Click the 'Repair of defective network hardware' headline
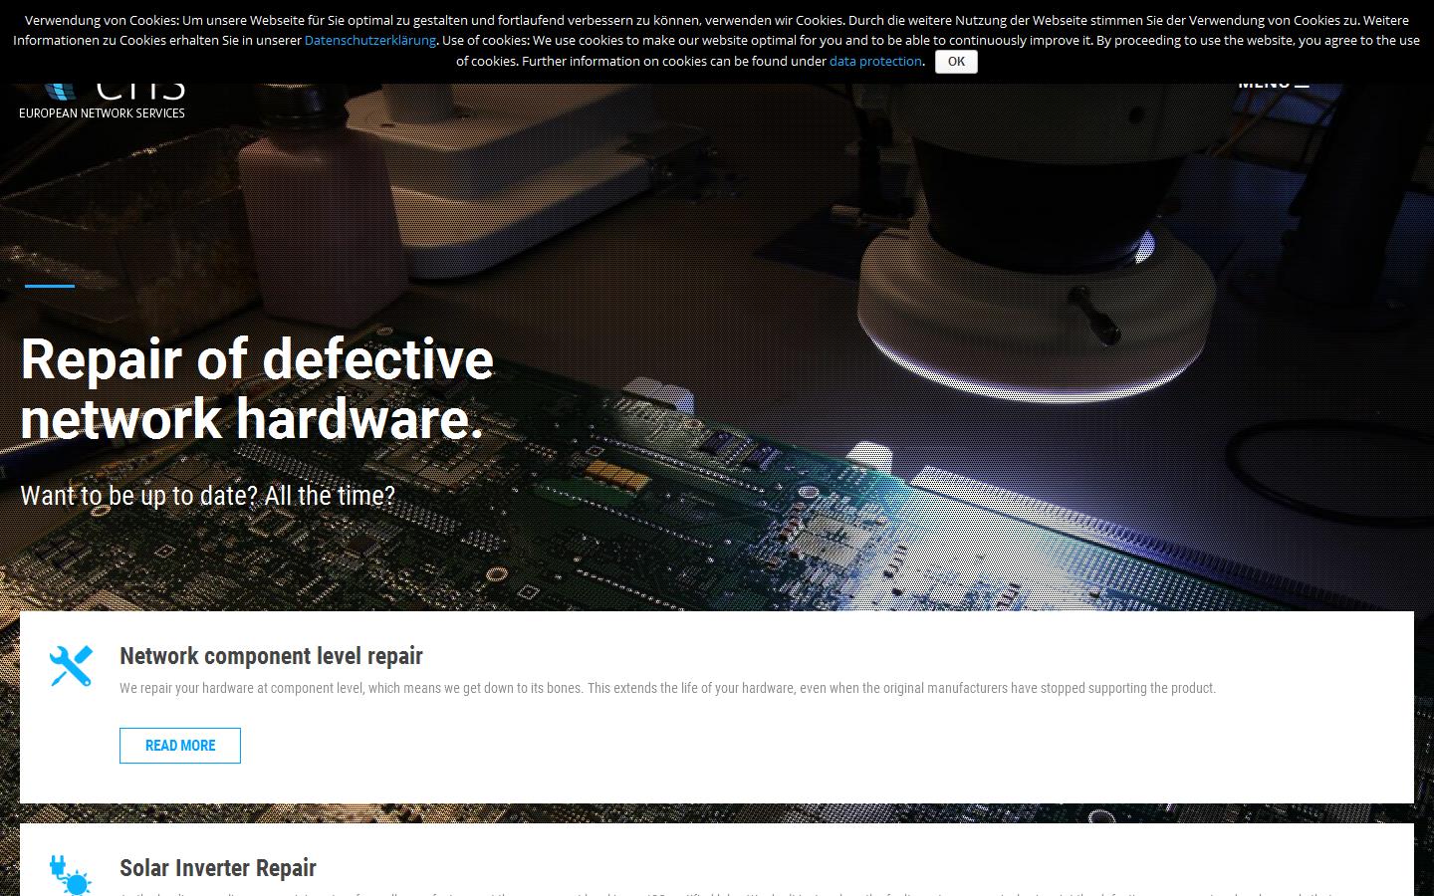Image resolution: width=1434 pixels, height=896 pixels. coord(257,388)
